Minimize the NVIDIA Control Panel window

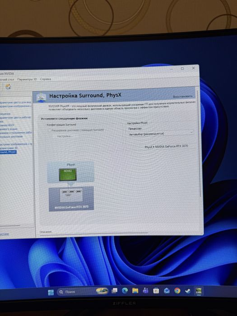click(172, 69)
